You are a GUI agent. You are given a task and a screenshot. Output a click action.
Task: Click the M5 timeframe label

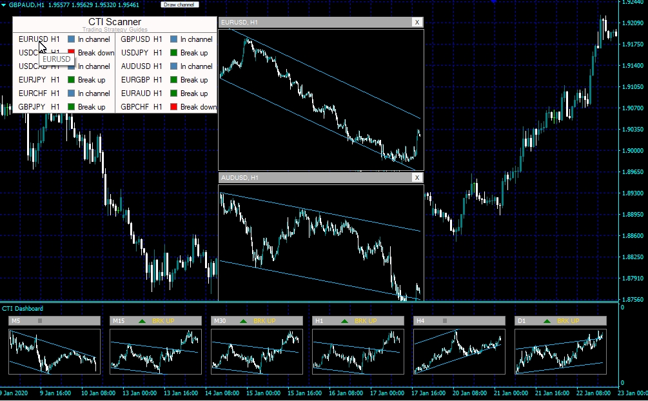pos(15,321)
